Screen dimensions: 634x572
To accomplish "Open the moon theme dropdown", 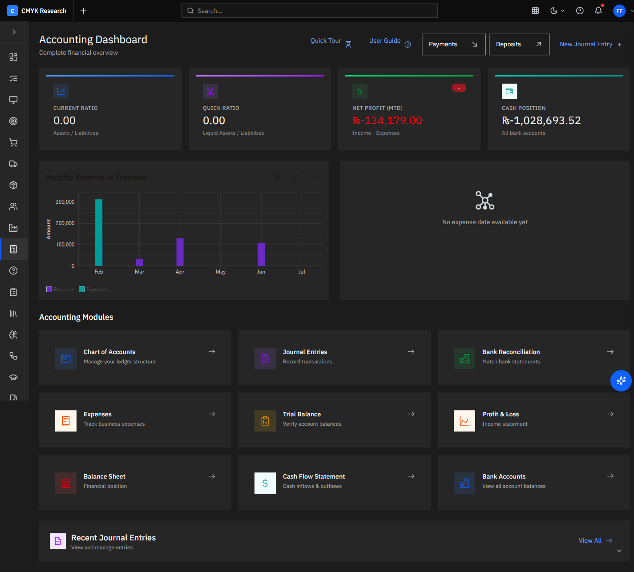I will (557, 11).
